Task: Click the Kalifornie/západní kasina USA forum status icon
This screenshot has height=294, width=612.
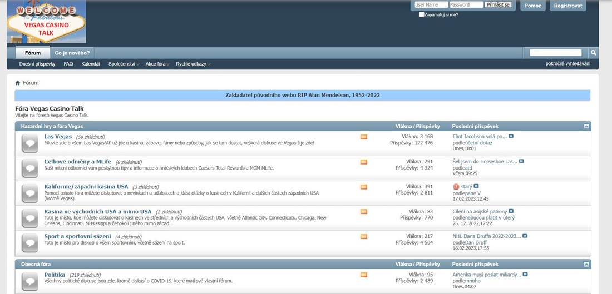Action: [30, 193]
